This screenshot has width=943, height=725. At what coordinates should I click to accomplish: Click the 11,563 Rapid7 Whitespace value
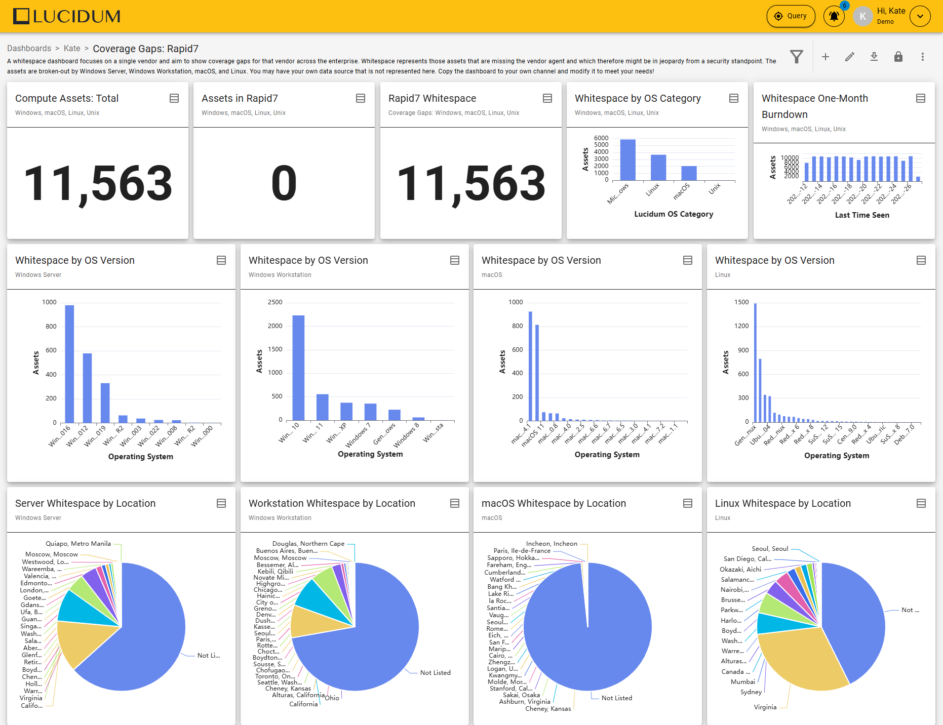[x=471, y=183]
